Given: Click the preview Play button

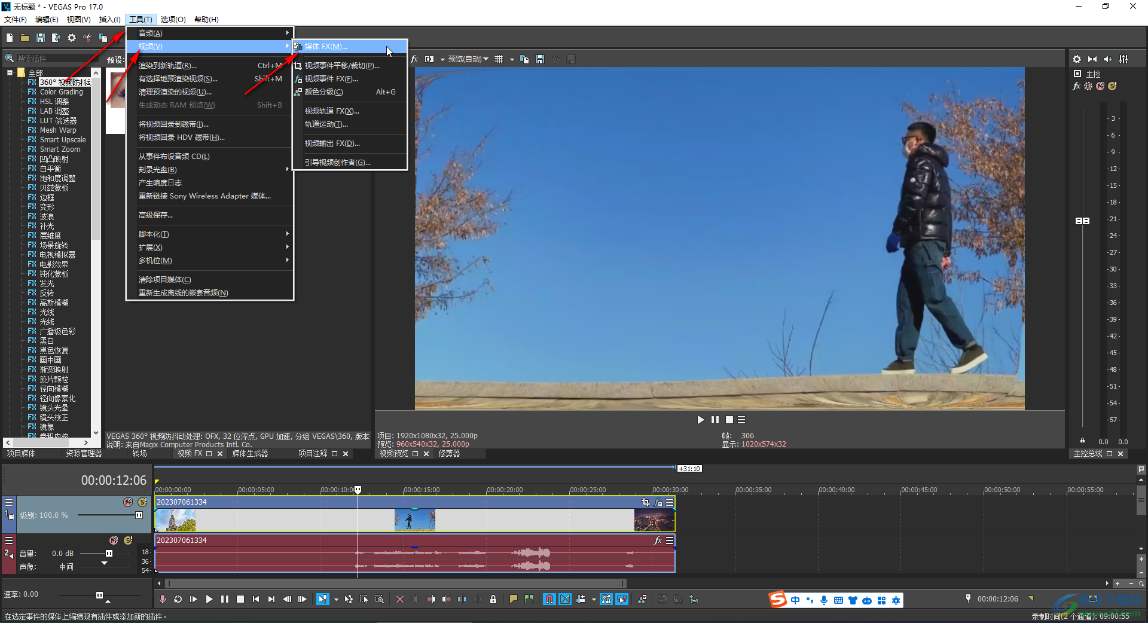Looking at the screenshot, I should 700,420.
